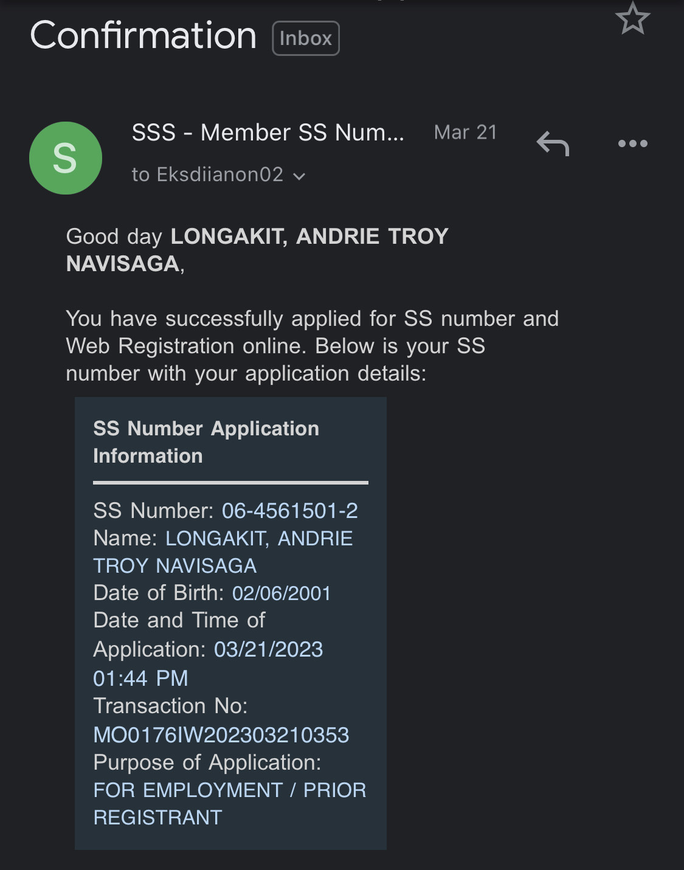Tap the time 01:44 PM
The image size is (684, 870).
(140, 678)
